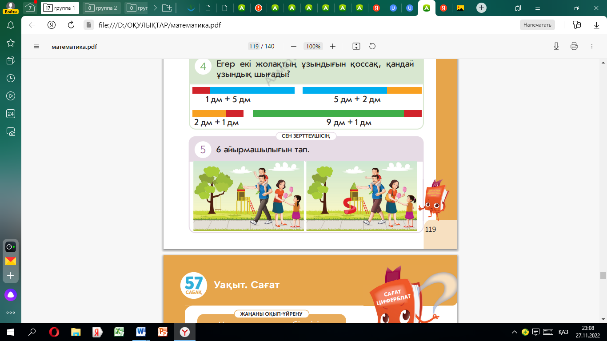Open browser main menu lines
The height and width of the screenshot is (341, 607).
click(538, 8)
